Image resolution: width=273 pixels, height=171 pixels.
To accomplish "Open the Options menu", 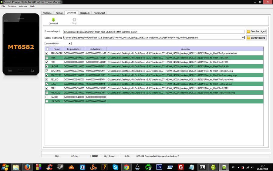I will tap(12, 6).
